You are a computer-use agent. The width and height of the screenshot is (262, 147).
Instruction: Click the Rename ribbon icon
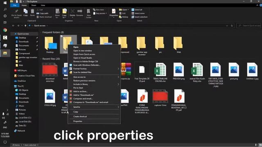click(80, 13)
